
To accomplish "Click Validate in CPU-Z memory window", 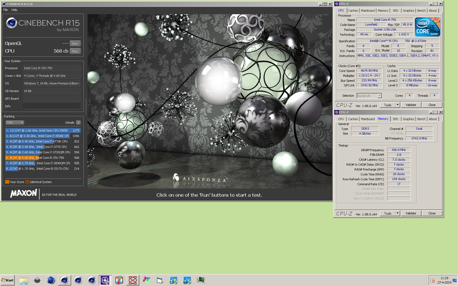I will tap(411, 213).
